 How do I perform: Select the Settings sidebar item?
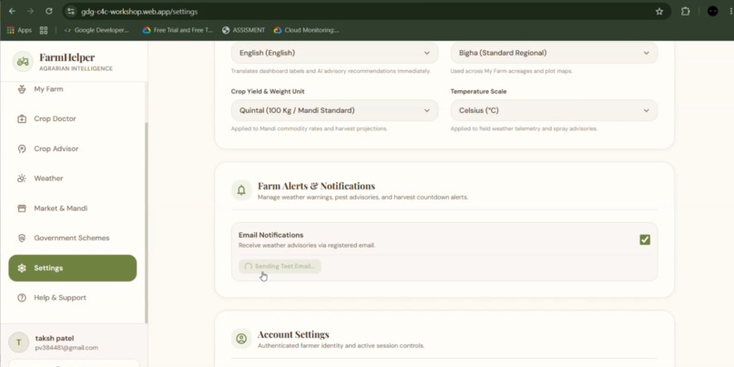(x=73, y=269)
